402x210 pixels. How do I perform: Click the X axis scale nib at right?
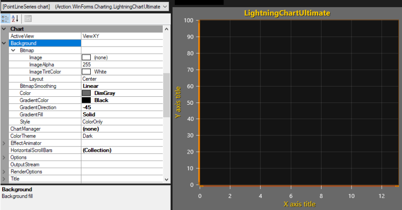(x=397, y=186)
